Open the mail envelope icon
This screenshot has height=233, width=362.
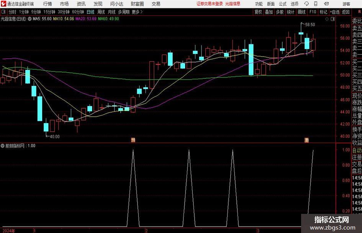coord(326,4)
